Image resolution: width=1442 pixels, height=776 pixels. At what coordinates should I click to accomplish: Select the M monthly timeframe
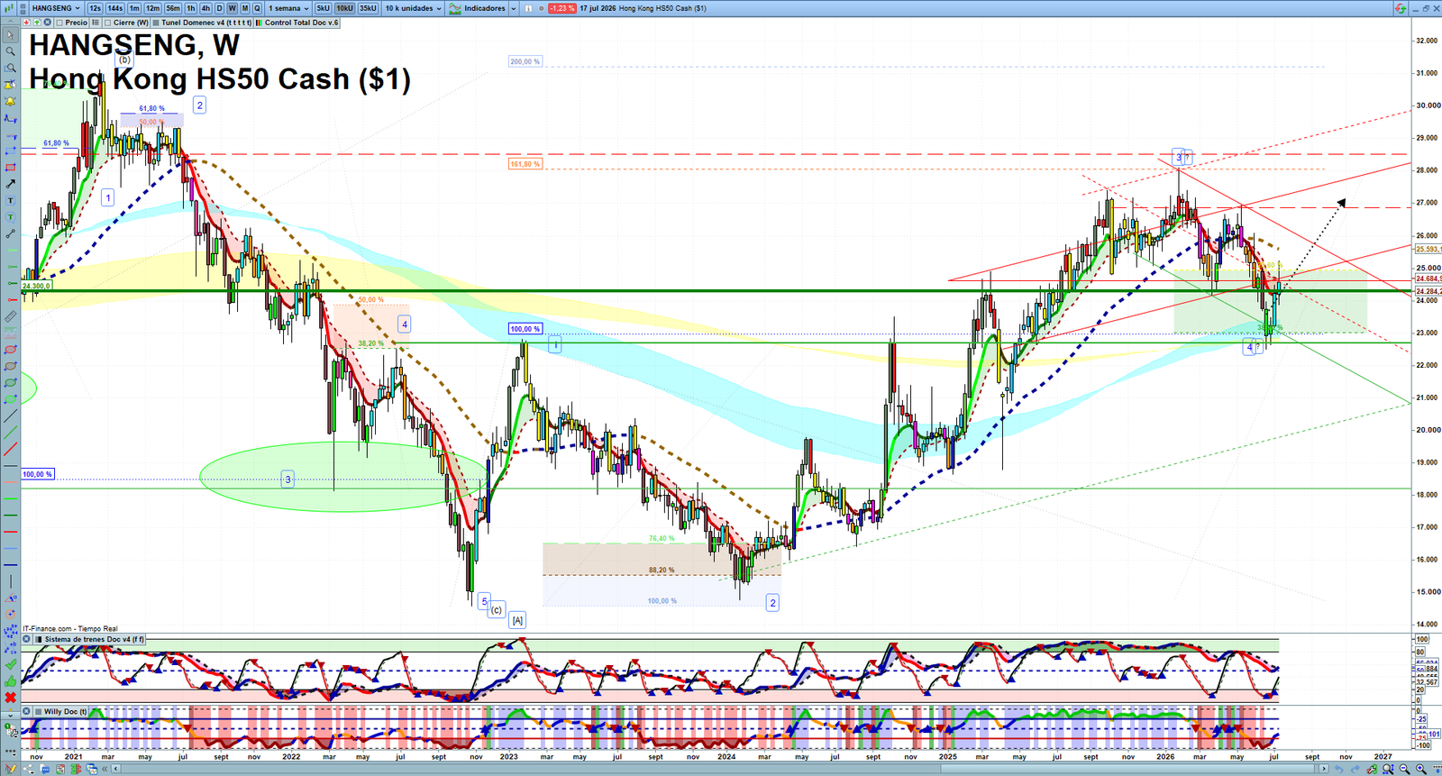(x=244, y=8)
